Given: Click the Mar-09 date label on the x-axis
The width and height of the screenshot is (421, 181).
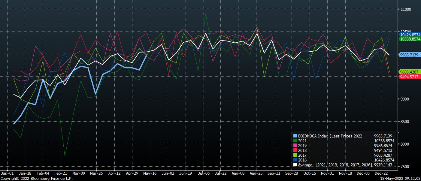Looking at the screenshot, I should [x=79, y=173].
